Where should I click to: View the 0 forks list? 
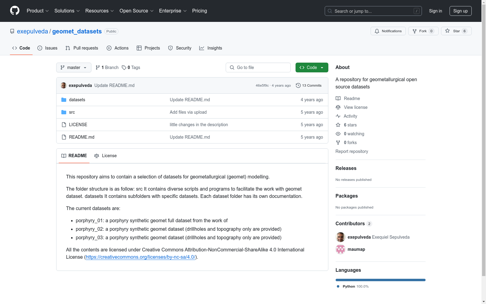click(346, 143)
